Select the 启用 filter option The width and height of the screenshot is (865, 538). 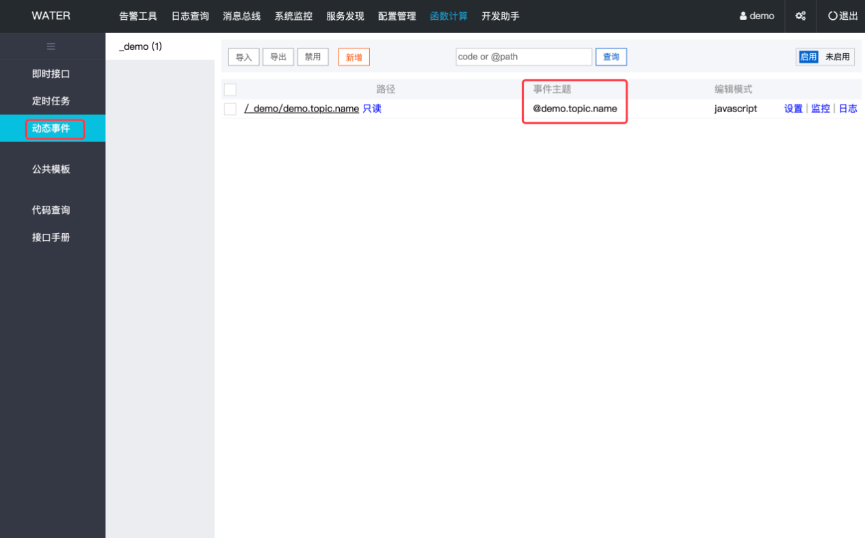(x=808, y=57)
